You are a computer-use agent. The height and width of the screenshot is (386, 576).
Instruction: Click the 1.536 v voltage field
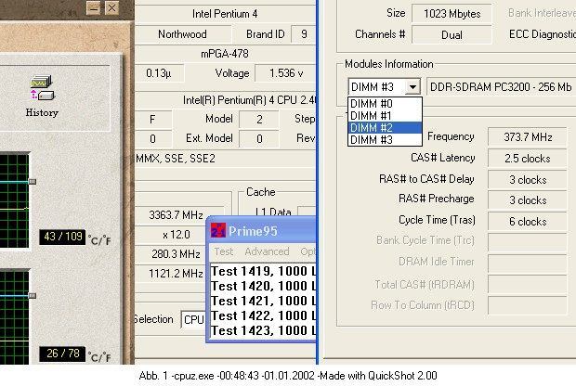click(x=286, y=73)
